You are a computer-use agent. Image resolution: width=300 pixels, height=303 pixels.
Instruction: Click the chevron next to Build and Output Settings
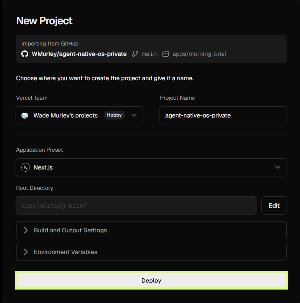(x=26, y=230)
